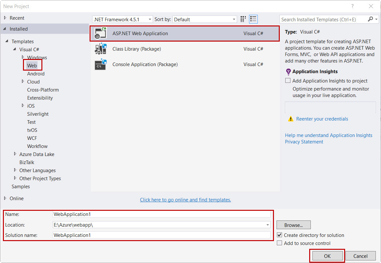Open Help me understand Application Insights link

329,135
